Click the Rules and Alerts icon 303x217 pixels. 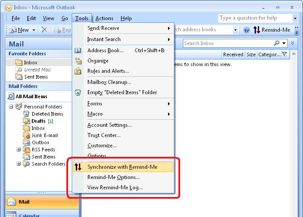(x=78, y=71)
